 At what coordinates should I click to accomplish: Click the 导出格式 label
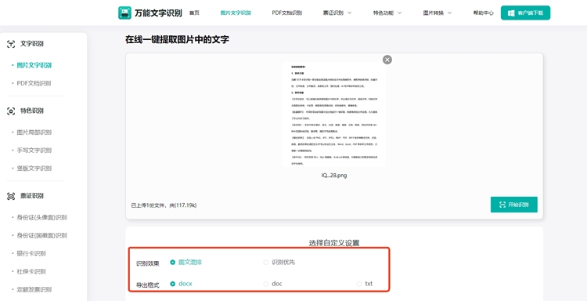[x=147, y=285]
